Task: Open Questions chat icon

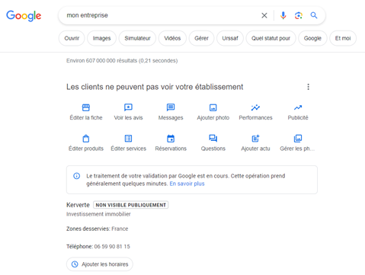Action: point(213,139)
